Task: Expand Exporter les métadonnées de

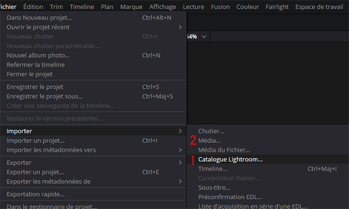Action: (93, 181)
